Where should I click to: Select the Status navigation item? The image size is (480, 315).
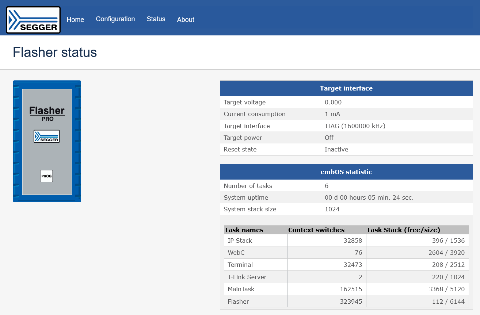(156, 19)
